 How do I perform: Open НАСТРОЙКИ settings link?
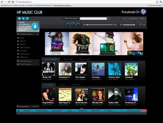pos(133,19)
